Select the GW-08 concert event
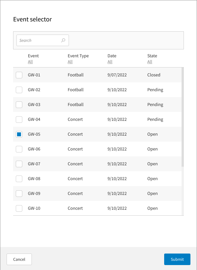 pos(19,178)
